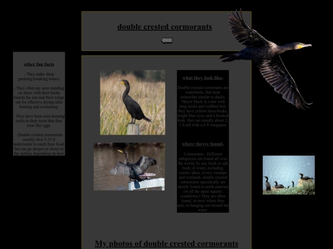Click the 'other fun facts' heading

[x=39, y=64]
